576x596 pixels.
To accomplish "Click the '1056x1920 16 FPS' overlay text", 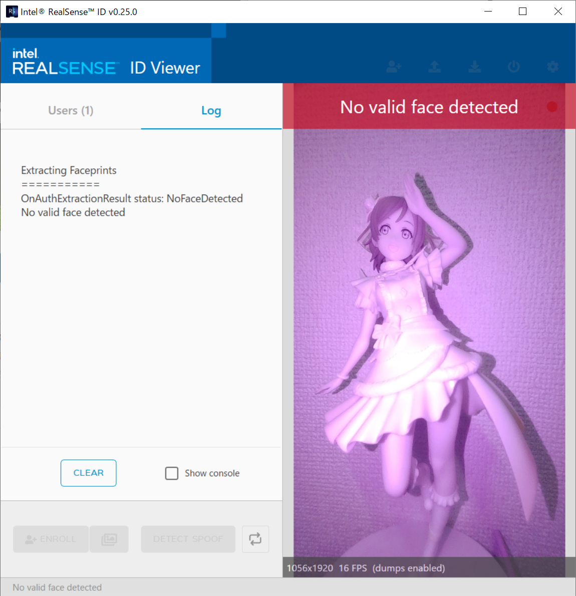I will (x=327, y=568).
